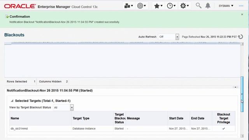
Task: Open the overflow dots menu
Action: (x=241, y=6)
